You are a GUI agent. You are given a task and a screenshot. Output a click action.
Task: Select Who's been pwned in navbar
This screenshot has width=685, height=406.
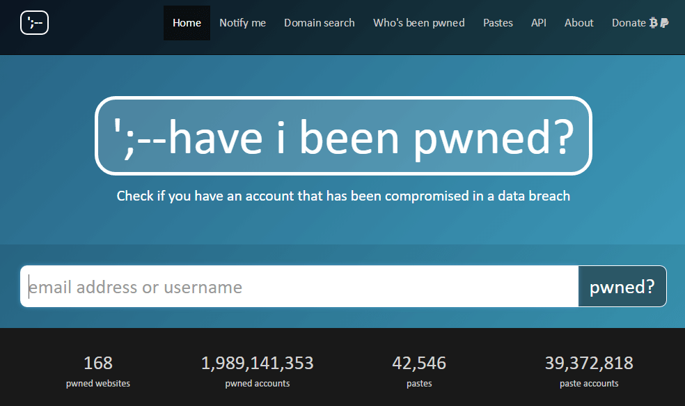418,23
